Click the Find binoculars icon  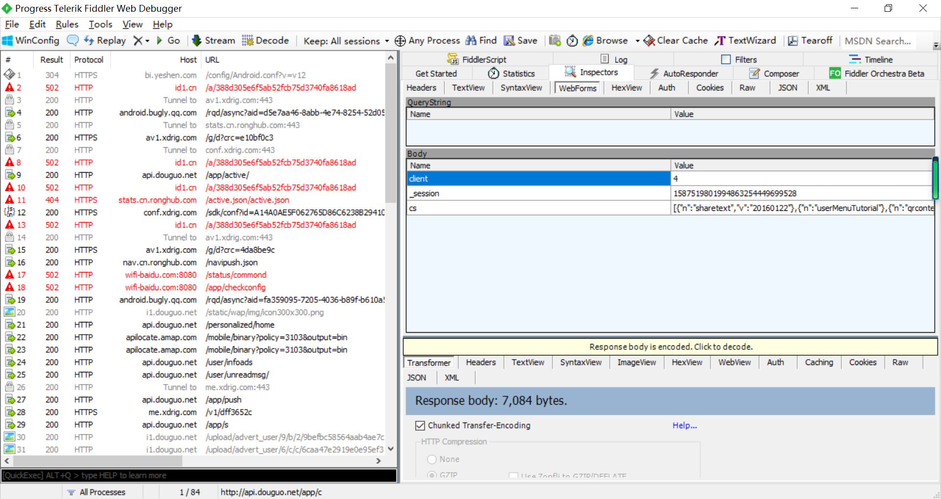471,41
